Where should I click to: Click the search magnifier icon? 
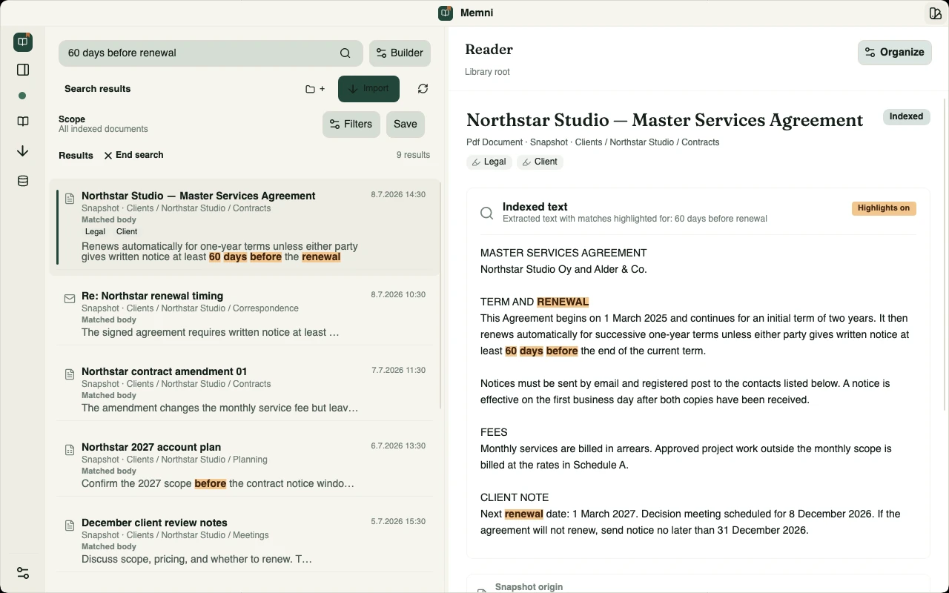coord(345,53)
